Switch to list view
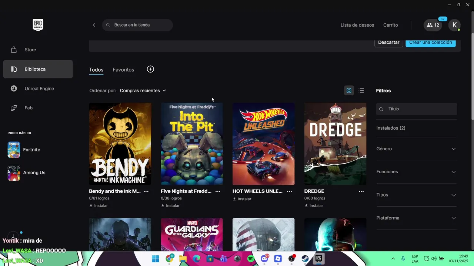This screenshot has height=266, width=474. [361, 91]
